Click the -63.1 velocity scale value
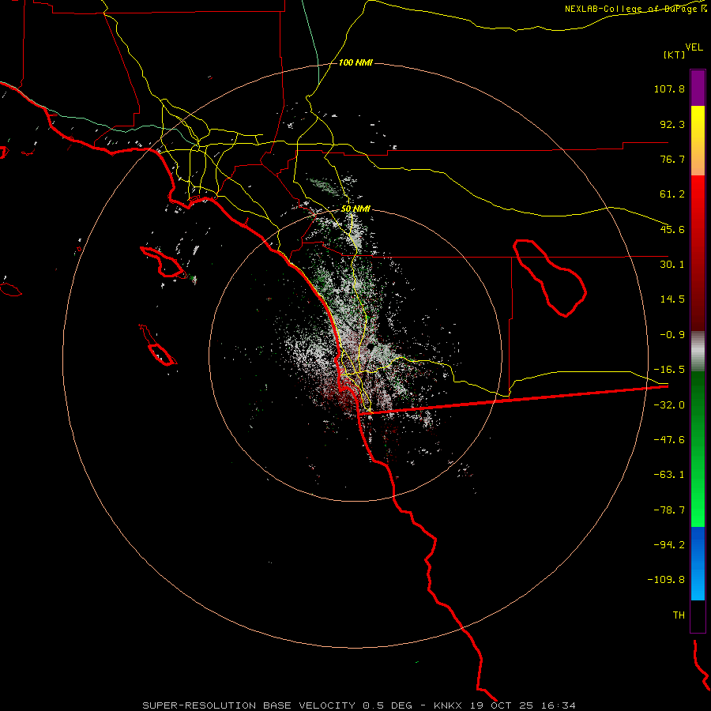This screenshot has width=711, height=711. (669, 475)
